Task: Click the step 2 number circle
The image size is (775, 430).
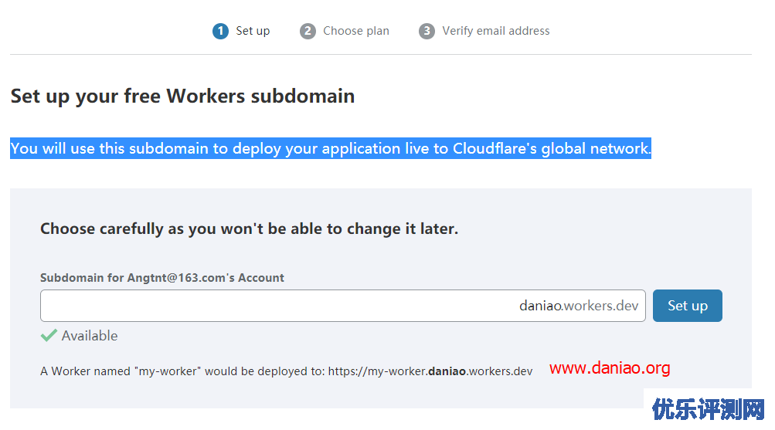Action: pos(308,31)
